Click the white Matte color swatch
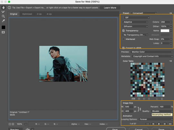This screenshot has height=130, width=174. point(165,30)
